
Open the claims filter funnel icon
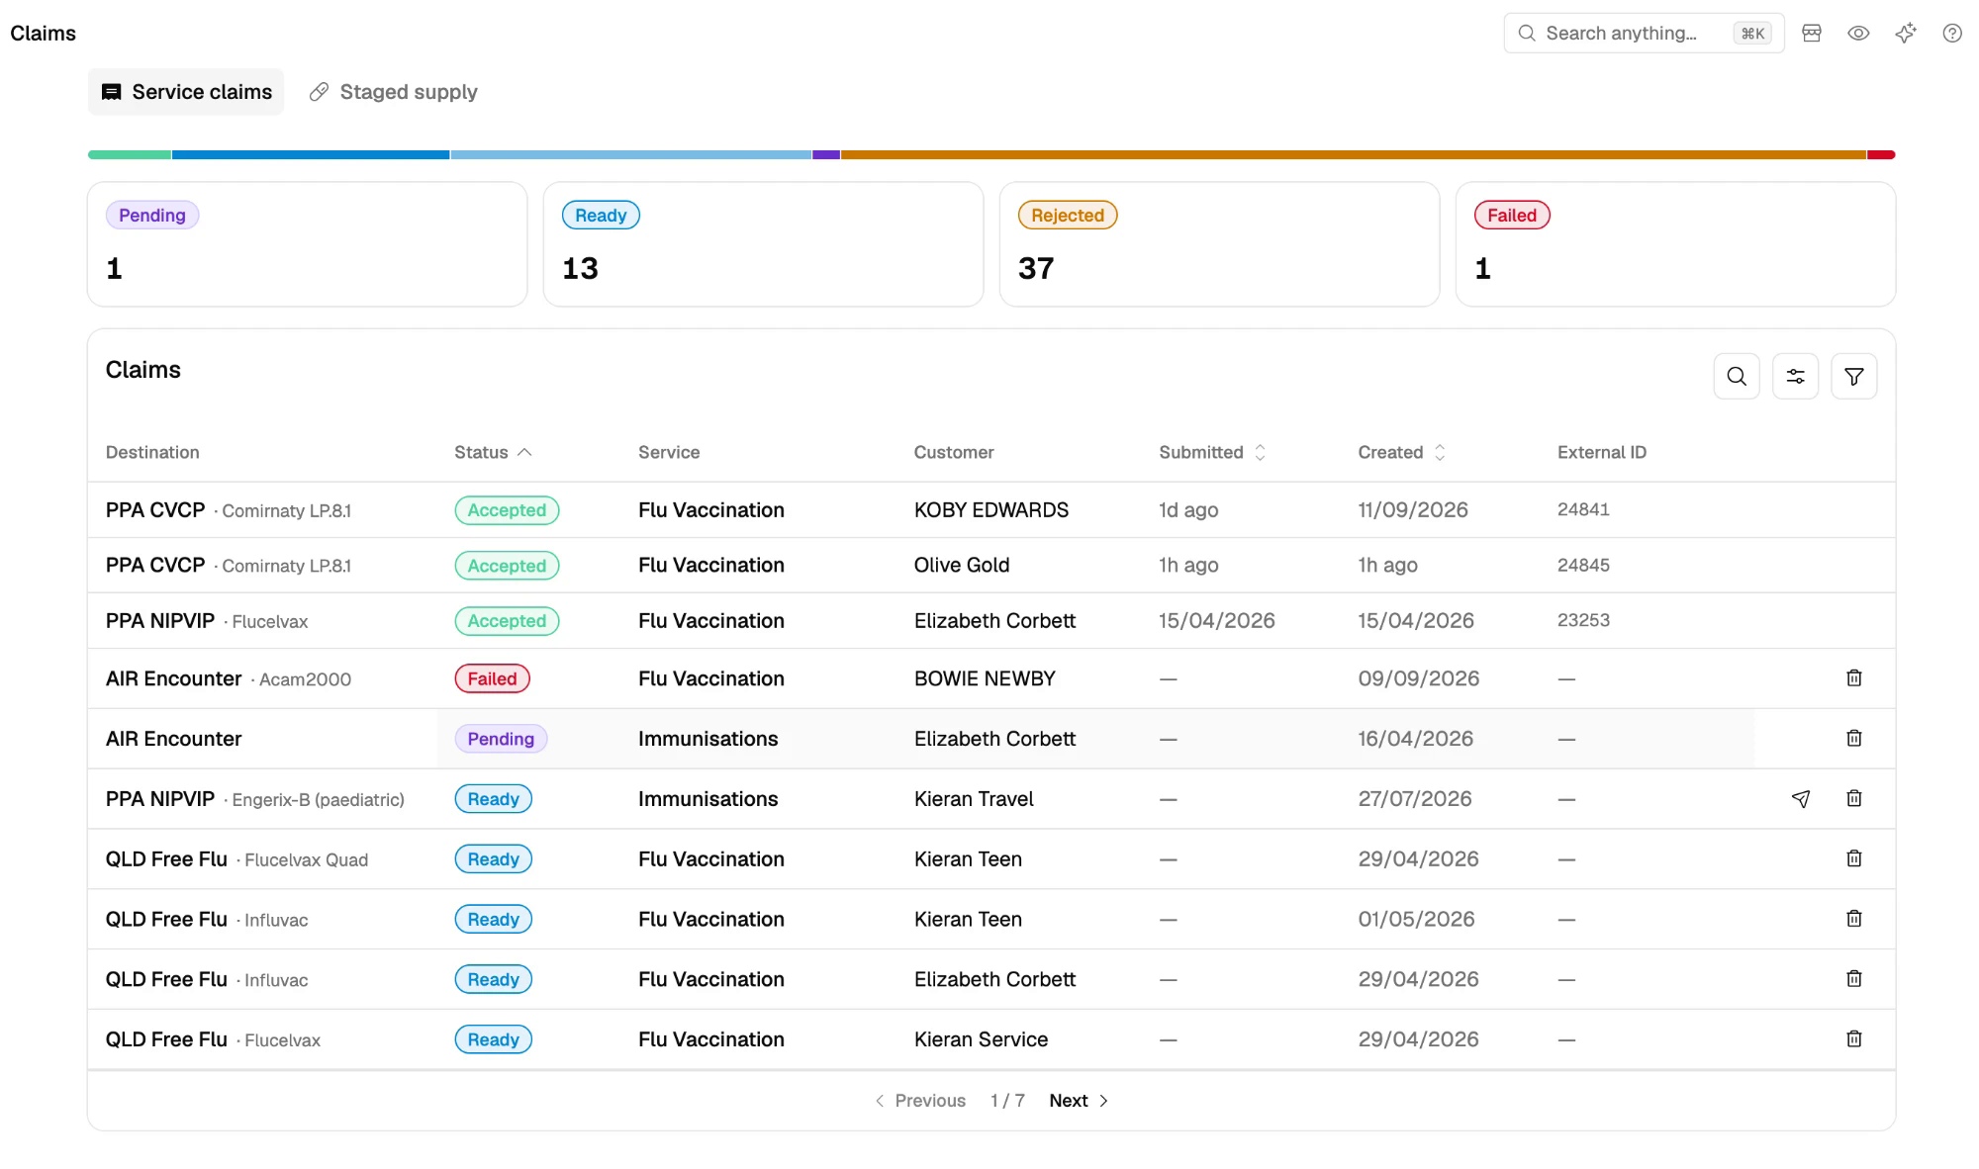[x=1853, y=376]
